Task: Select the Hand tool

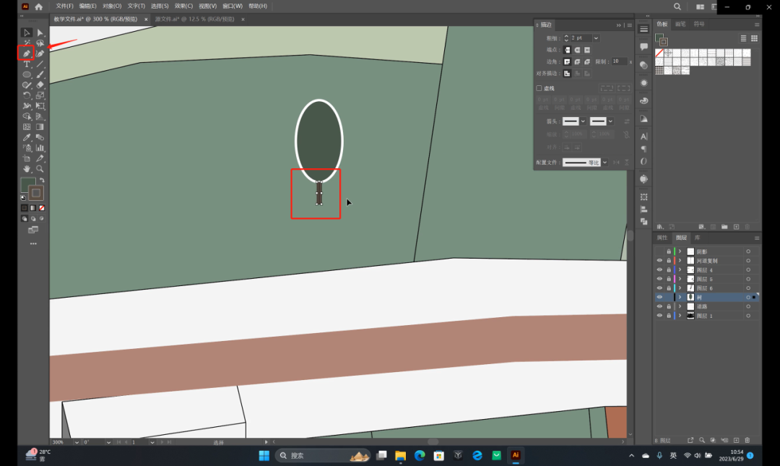Action: pyautogui.click(x=27, y=169)
